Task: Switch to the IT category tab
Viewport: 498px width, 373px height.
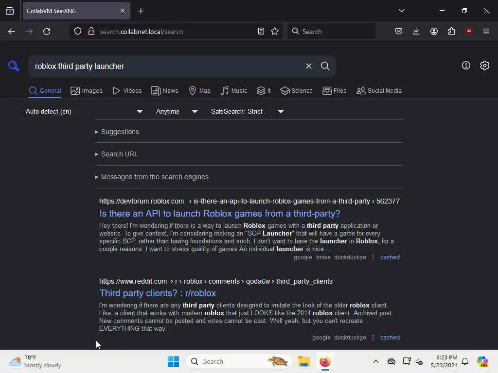Action: [263, 91]
